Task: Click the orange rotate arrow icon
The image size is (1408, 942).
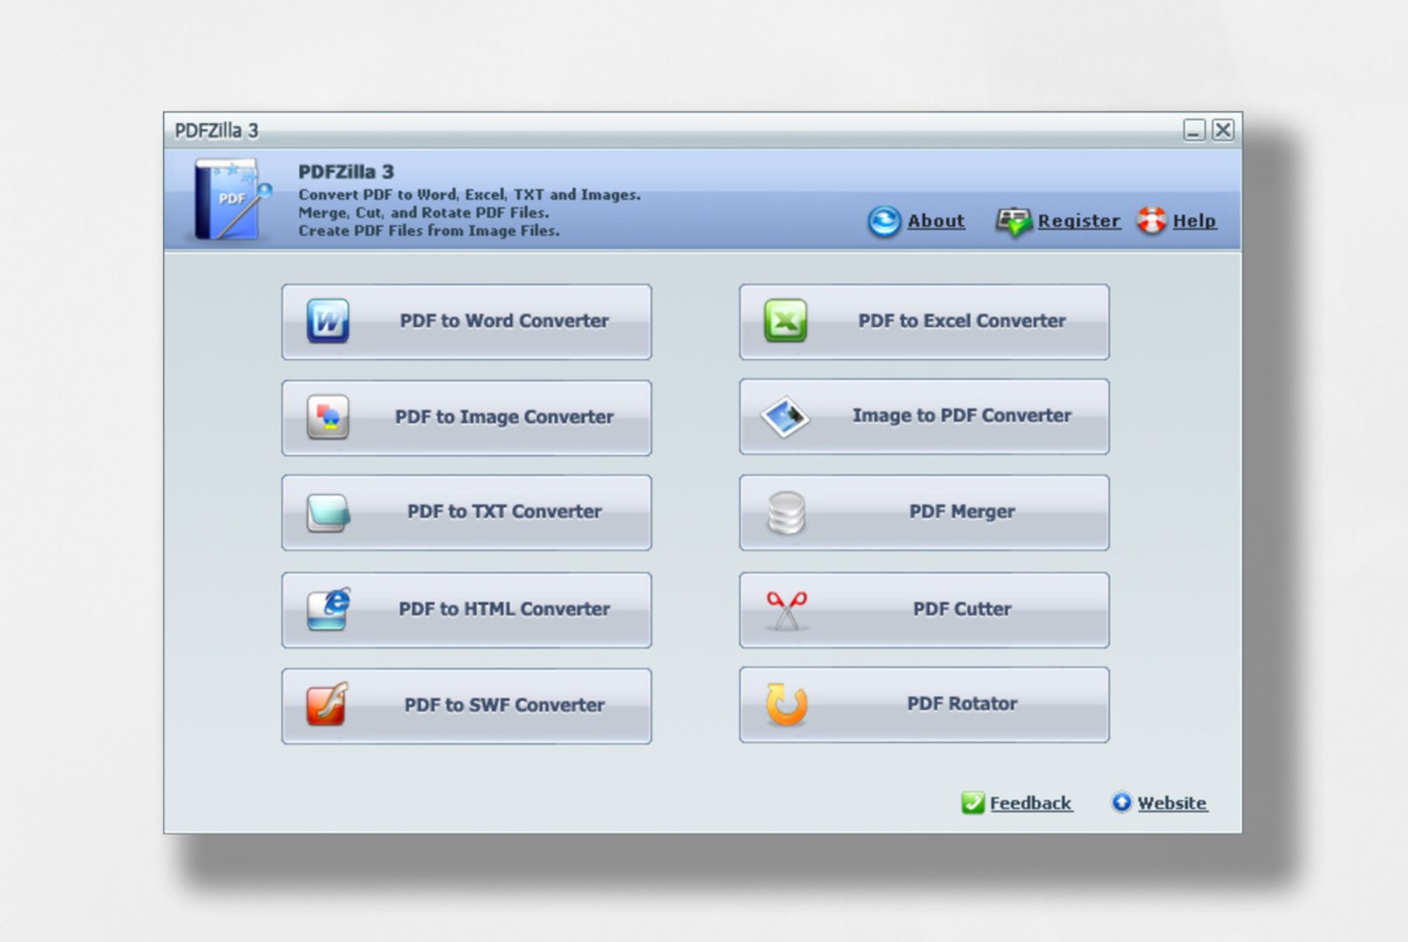Action: tap(786, 705)
